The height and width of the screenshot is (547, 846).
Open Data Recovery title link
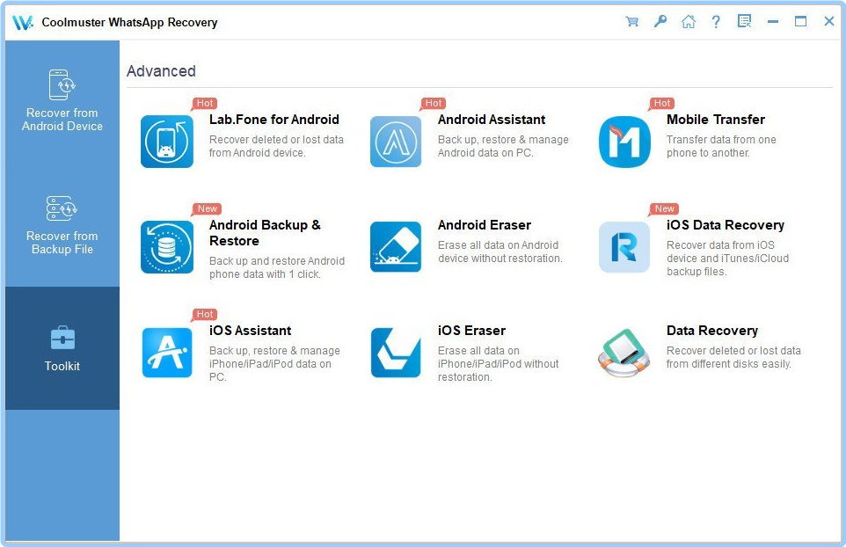[x=712, y=331]
